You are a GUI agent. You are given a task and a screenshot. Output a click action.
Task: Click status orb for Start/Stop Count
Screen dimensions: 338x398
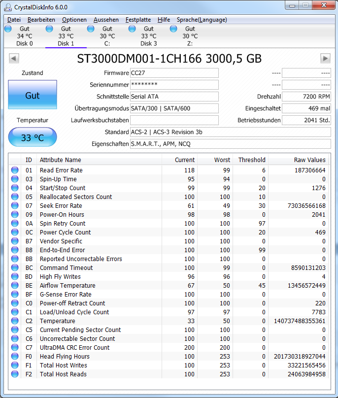pos(15,188)
